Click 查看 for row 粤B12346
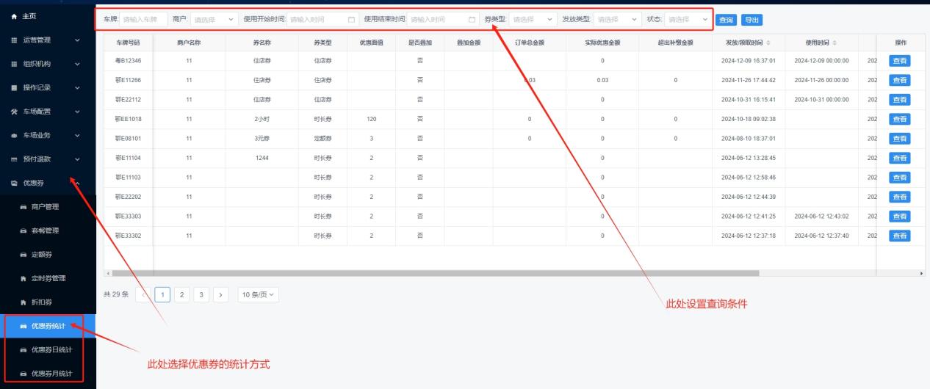The height and width of the screenshot is (389, 930). point(899,61)
